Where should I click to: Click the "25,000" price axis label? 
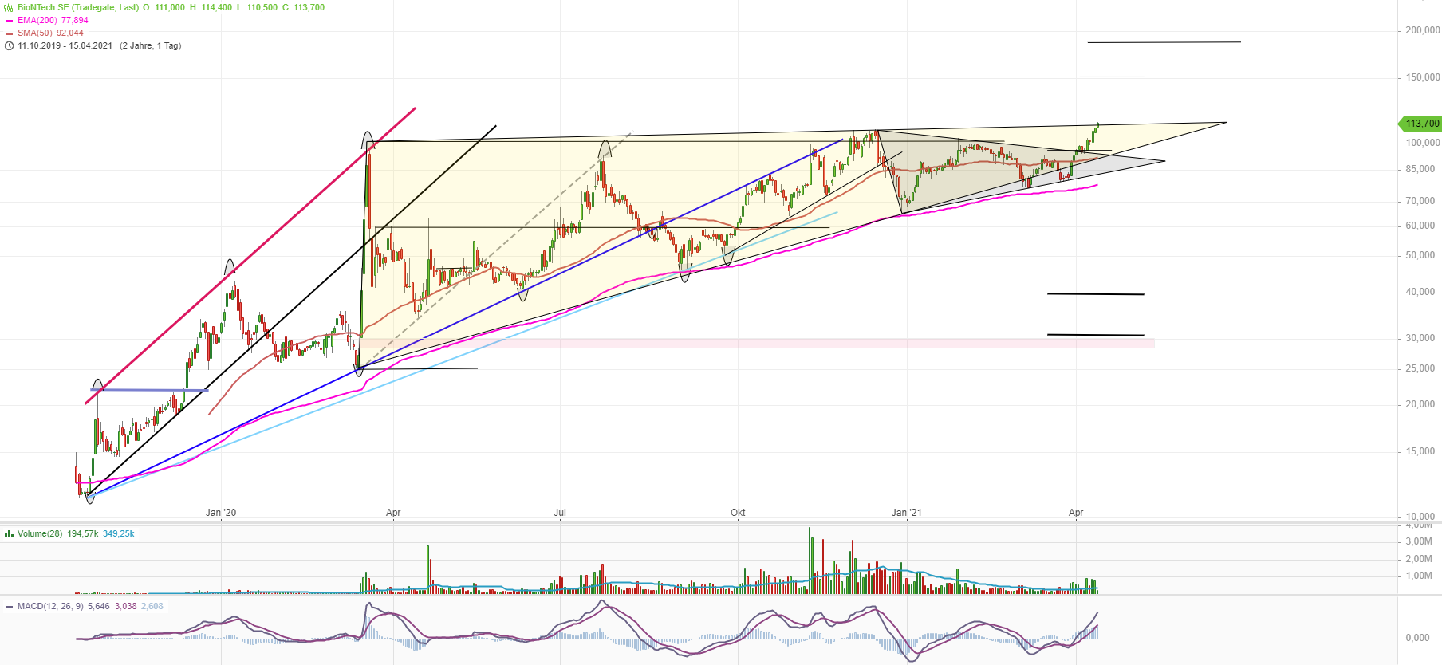(x=1420, y=368)
